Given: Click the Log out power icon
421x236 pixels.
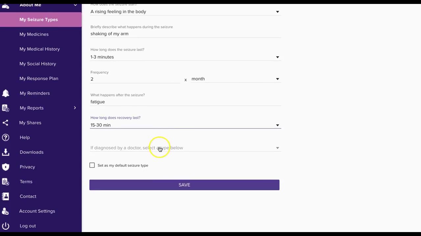Looking at the screenshot, I should tap(6, 226).
